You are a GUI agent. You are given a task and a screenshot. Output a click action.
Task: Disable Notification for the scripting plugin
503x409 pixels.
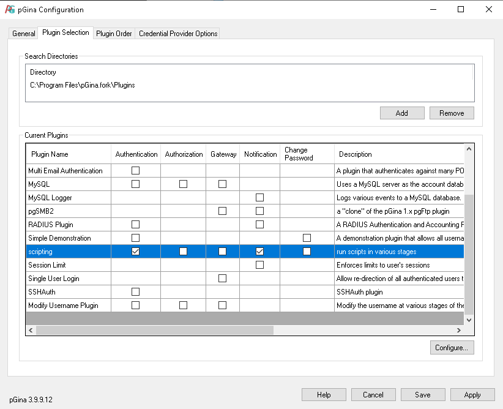coord(260,252)
